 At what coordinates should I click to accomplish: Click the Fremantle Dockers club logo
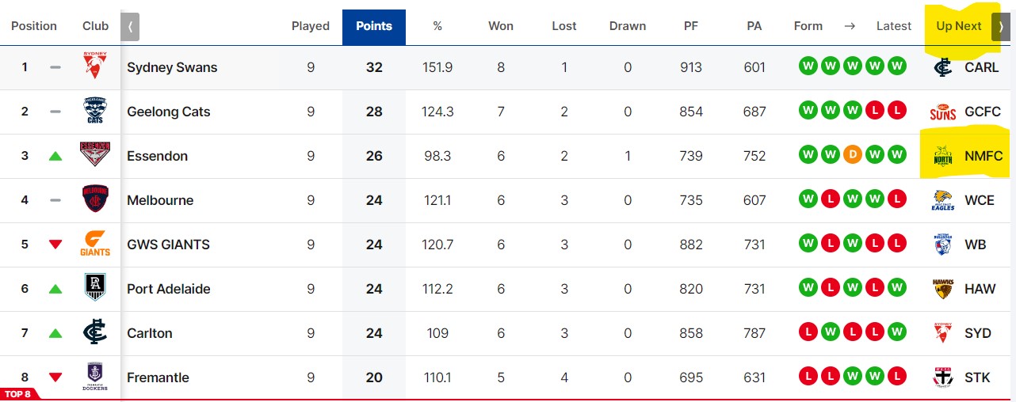[x=95, y=377]
